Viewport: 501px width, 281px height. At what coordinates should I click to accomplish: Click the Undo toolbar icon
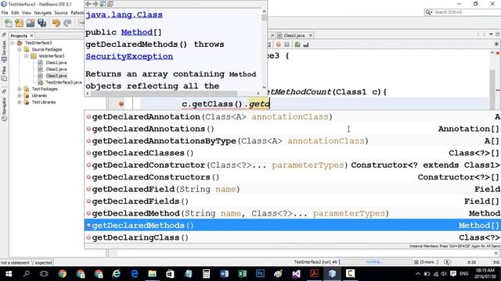[x=56, y=23]
